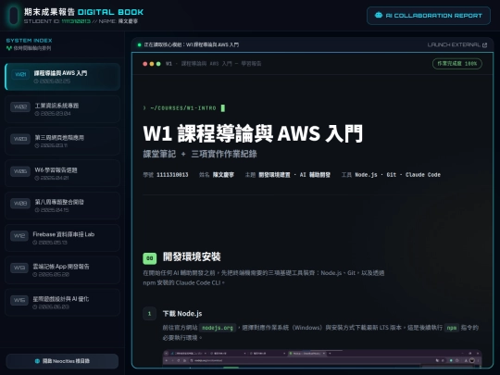The image size is (500, 375).
Task: Click the ~/COURSES/W1-INTRO terminal path
Action: pyautogui.click(x=183, y=108)
